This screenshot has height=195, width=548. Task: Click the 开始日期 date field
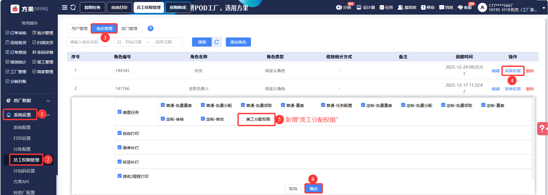pos(133,42)
